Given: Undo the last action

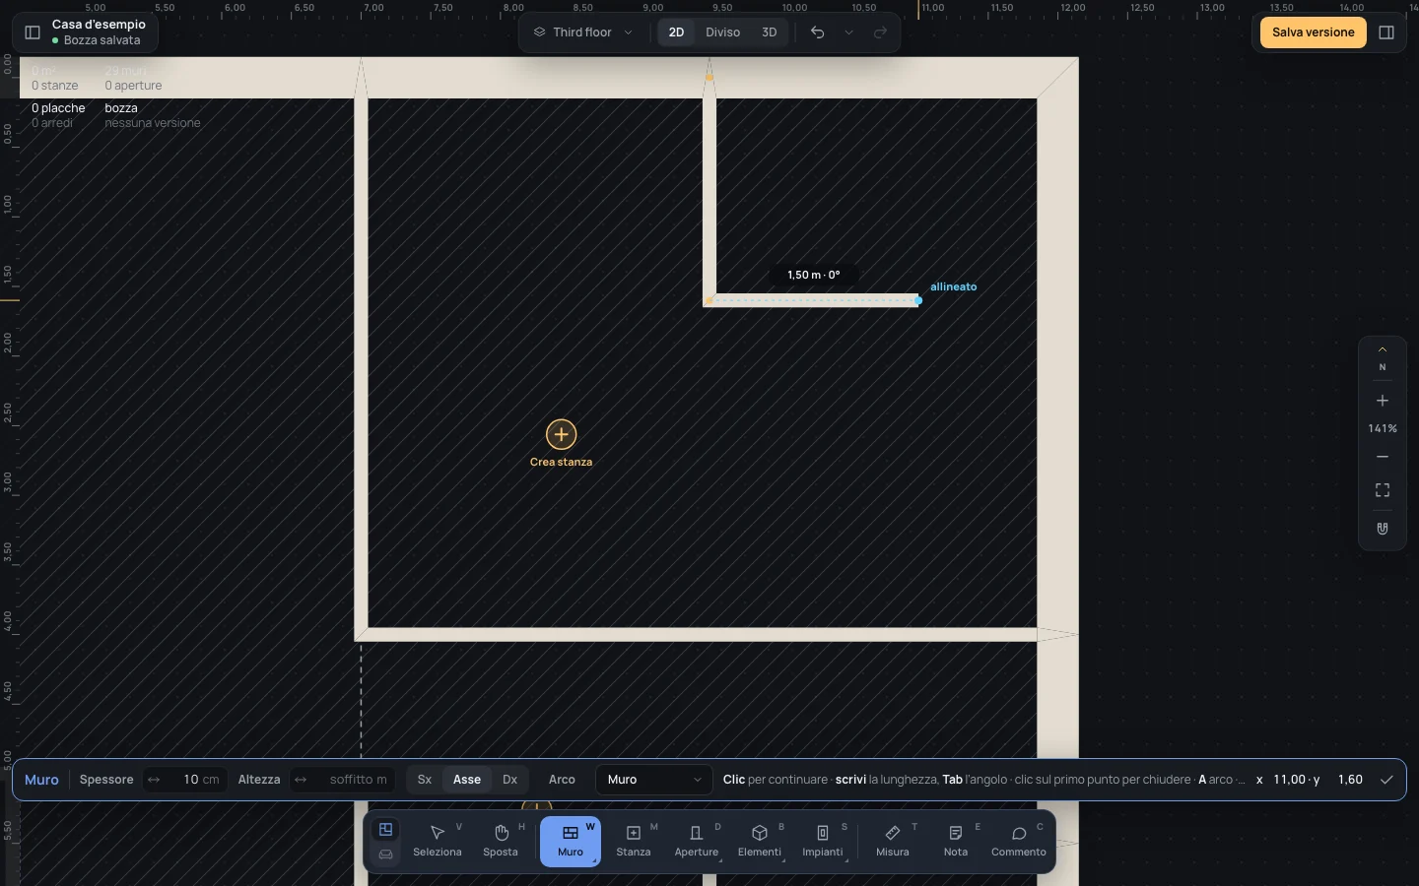Looking at the screenshot, I should tap(818, 32).
